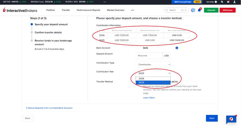Expand About Deposits from a Linked Bank Account

tap(49, 108)
